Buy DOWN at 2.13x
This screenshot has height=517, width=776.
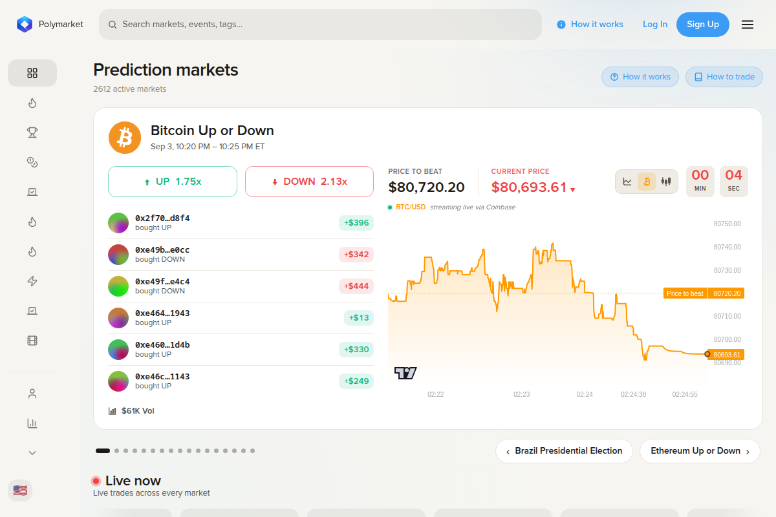[309, 182]
